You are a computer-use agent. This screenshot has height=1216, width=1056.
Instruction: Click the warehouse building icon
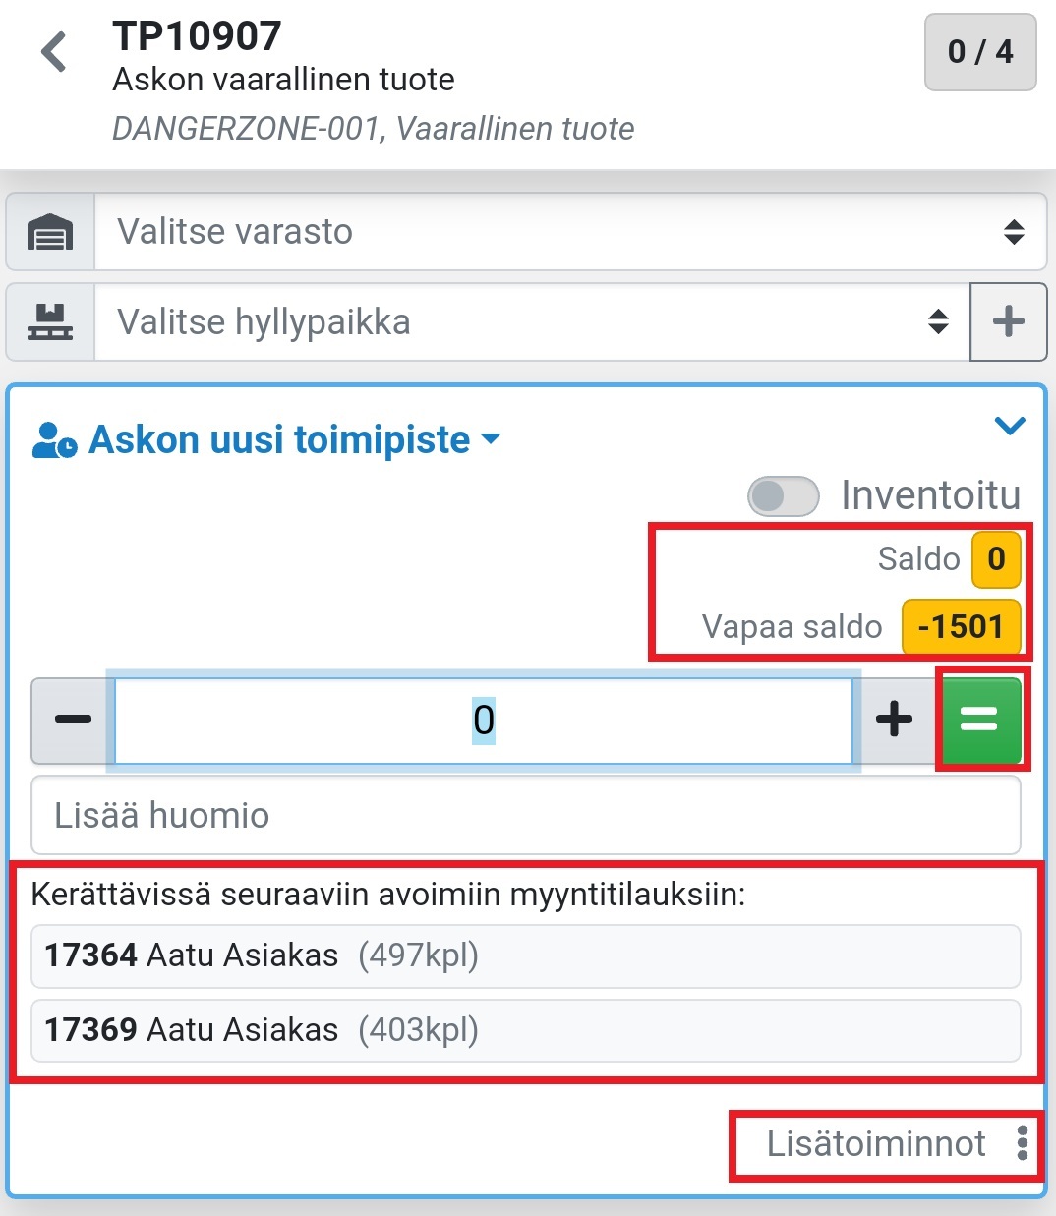[x=50, y=232]
